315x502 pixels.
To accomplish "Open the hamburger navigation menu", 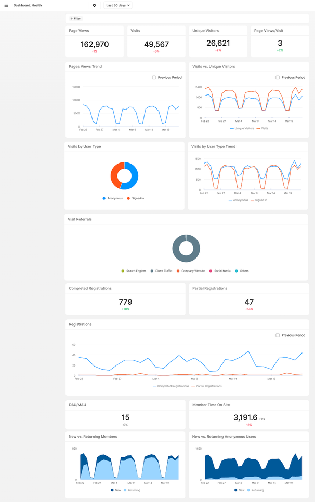I will coord(6,5).
